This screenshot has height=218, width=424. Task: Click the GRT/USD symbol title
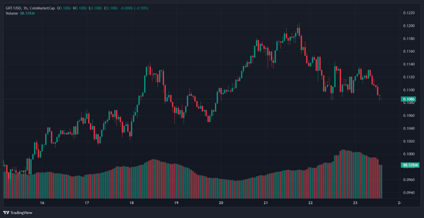(x=14, y=8)
